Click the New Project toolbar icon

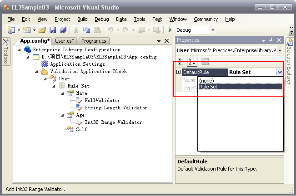tap(11, 30)
